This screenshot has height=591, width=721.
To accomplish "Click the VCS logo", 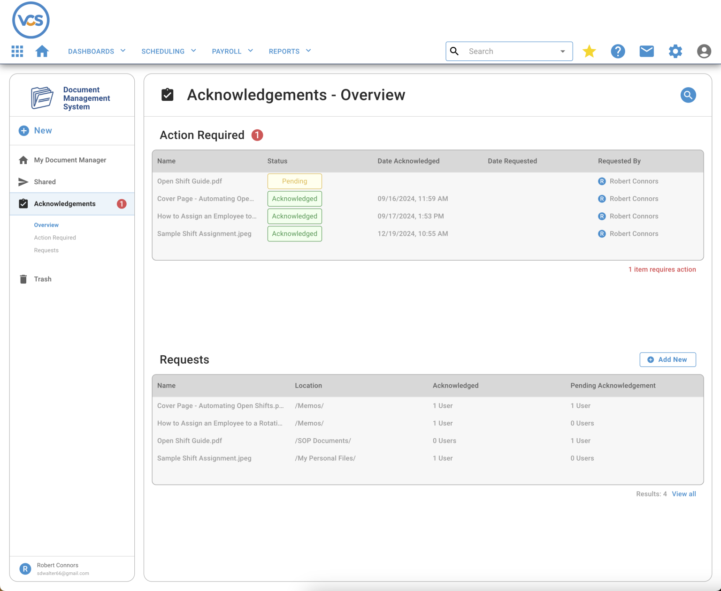I will coord(31,20).
